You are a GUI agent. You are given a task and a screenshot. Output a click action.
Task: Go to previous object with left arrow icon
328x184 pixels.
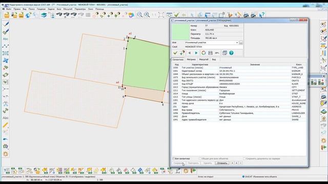pyautogui.click(x=190, y=53)
